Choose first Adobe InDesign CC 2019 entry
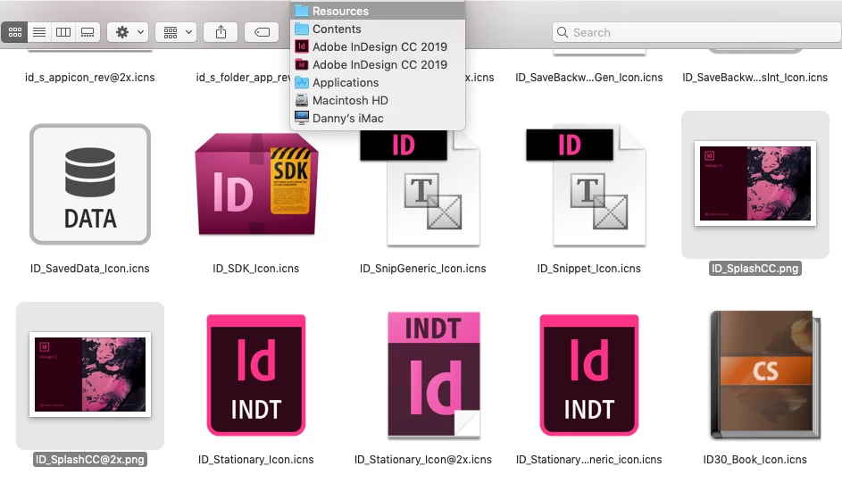Image resolution: width=842 pixels, height=483 pixels. pos(378,46)
